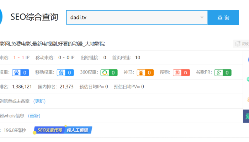Open the domain history dropdown arrow
Viewport: 249px width, 142px height.
(202, 17)
